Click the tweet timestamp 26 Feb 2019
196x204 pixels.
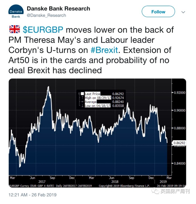[x=32, y=195]
